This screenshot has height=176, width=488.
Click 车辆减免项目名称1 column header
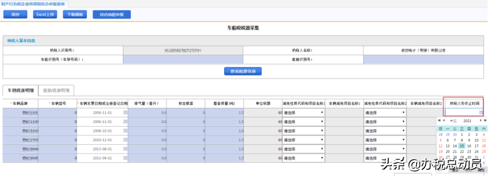pyautogui.click(x=344, y=103)
